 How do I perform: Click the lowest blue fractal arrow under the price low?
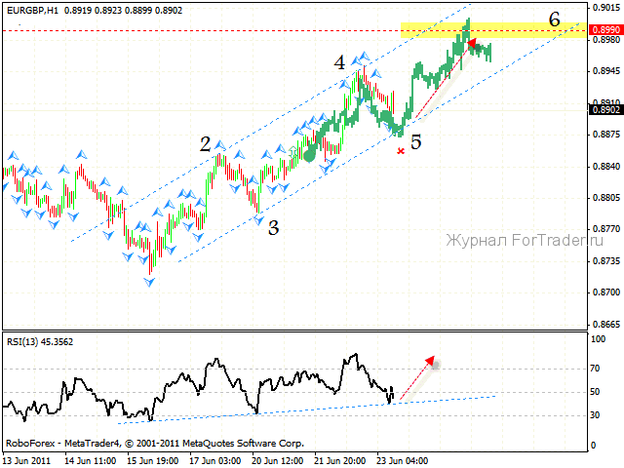coord(149,281)
